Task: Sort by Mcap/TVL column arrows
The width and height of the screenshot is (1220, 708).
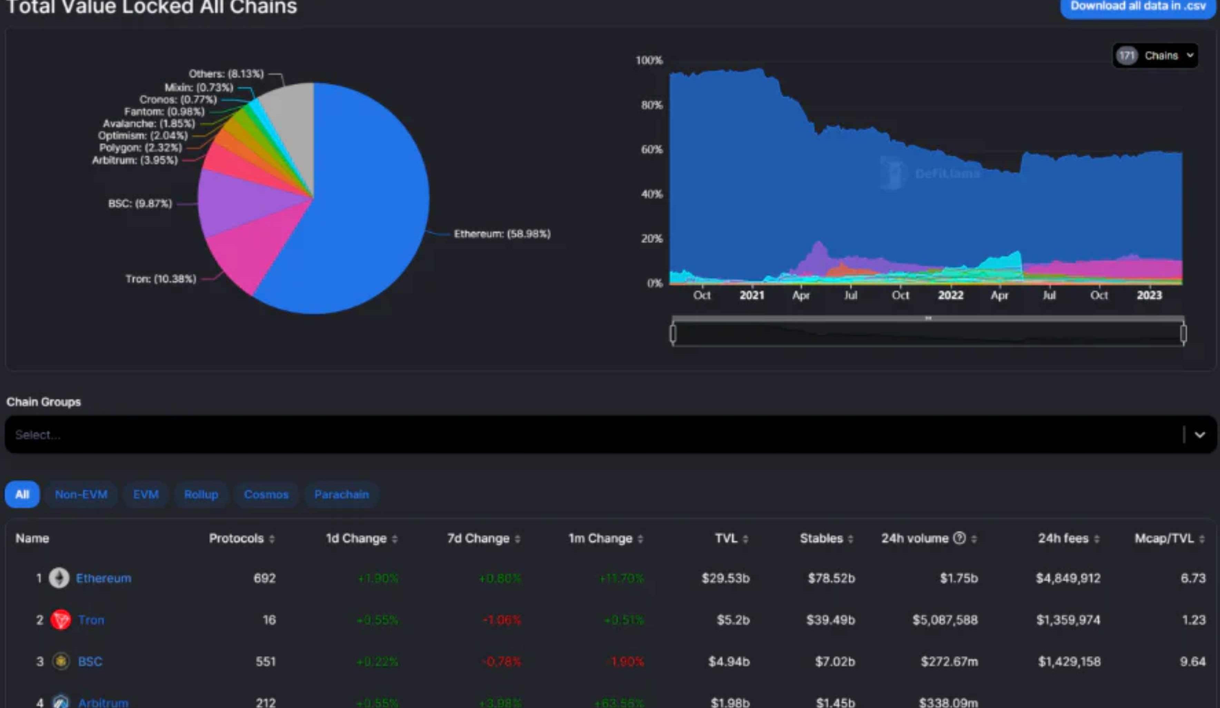Action: click(1202, 539)
